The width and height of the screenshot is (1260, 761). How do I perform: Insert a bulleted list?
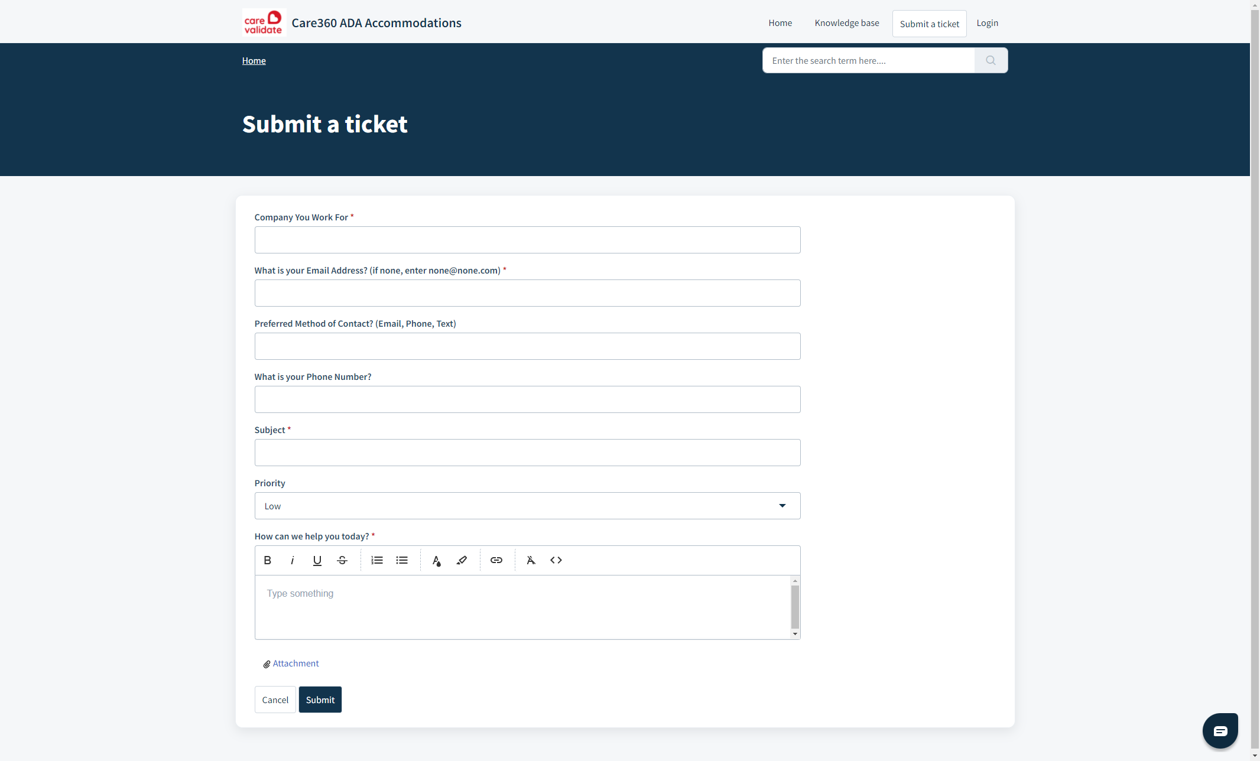(x=402, y=560)
